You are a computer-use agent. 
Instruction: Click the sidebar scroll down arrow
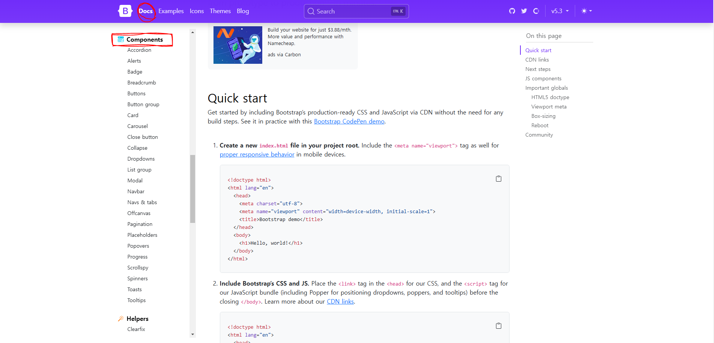(x=192, y=334)
